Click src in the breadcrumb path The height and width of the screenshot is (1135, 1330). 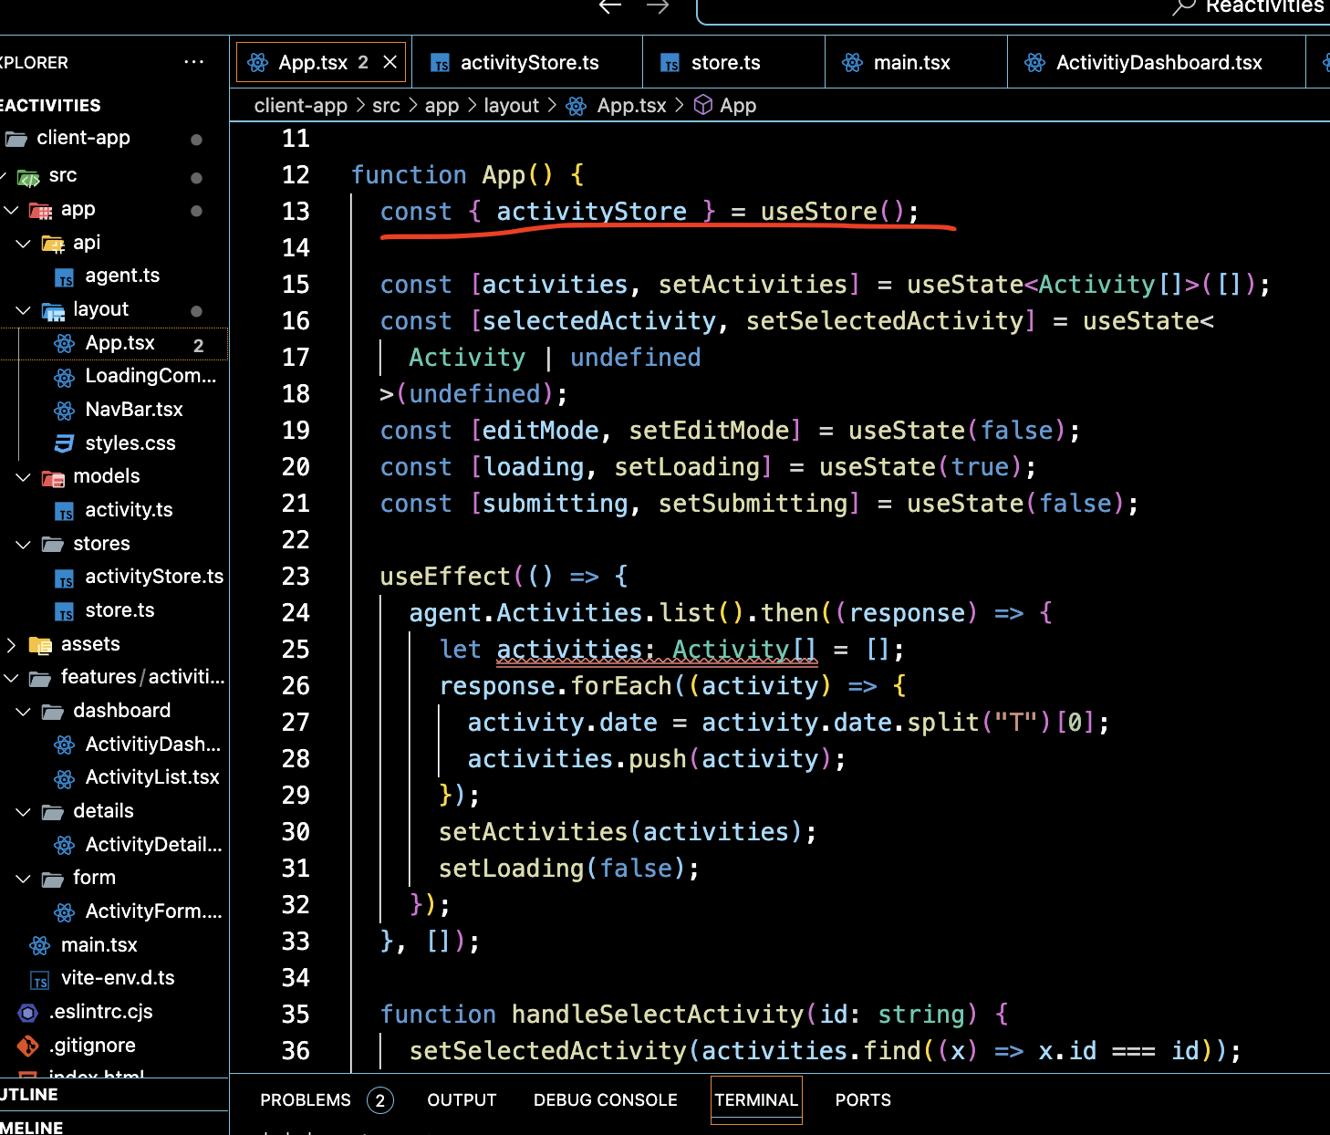tap(386, 106)
